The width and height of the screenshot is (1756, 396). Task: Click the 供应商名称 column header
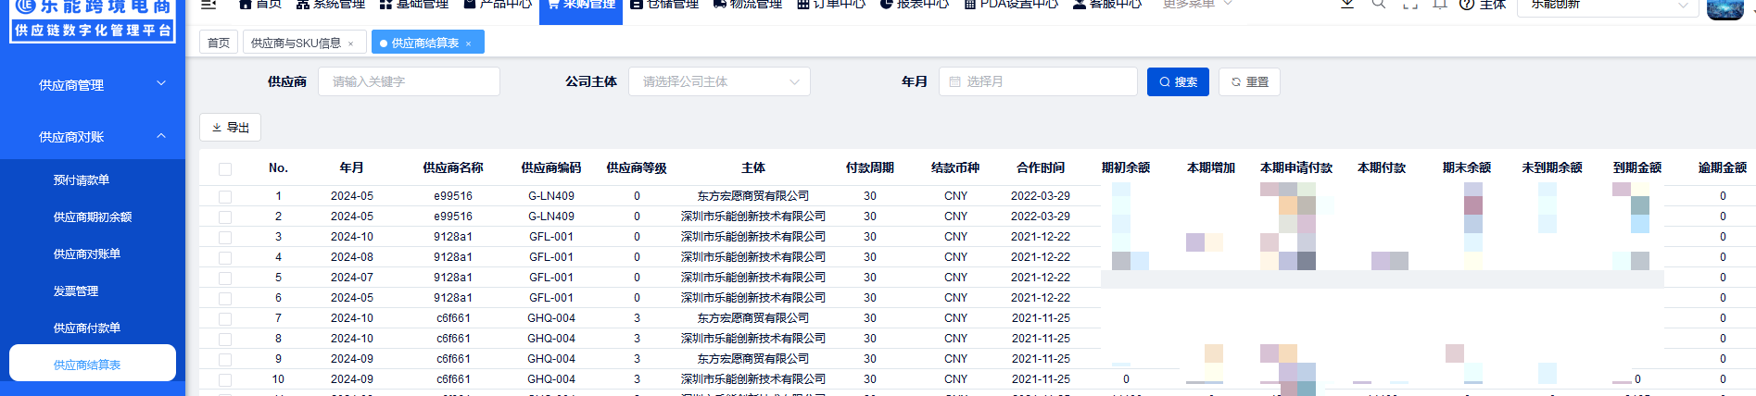pyautogui.click(x=453, y=167)
